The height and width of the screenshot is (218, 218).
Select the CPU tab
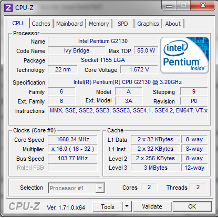coord(17,23)
